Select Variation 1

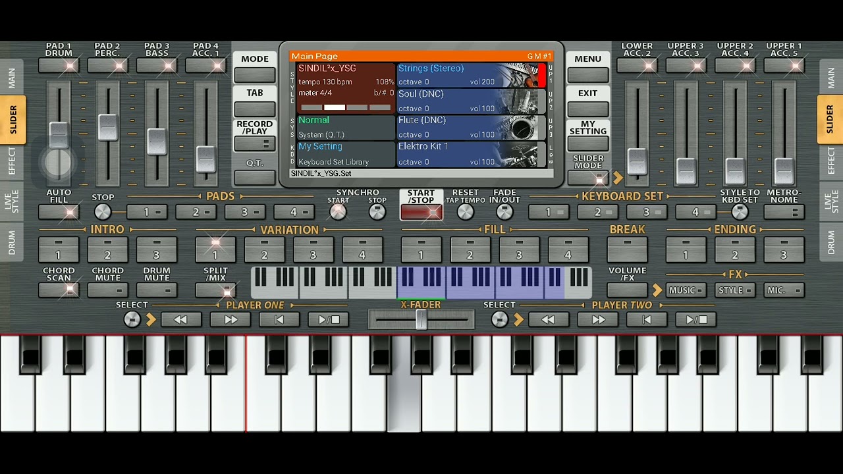coord(215,250)
